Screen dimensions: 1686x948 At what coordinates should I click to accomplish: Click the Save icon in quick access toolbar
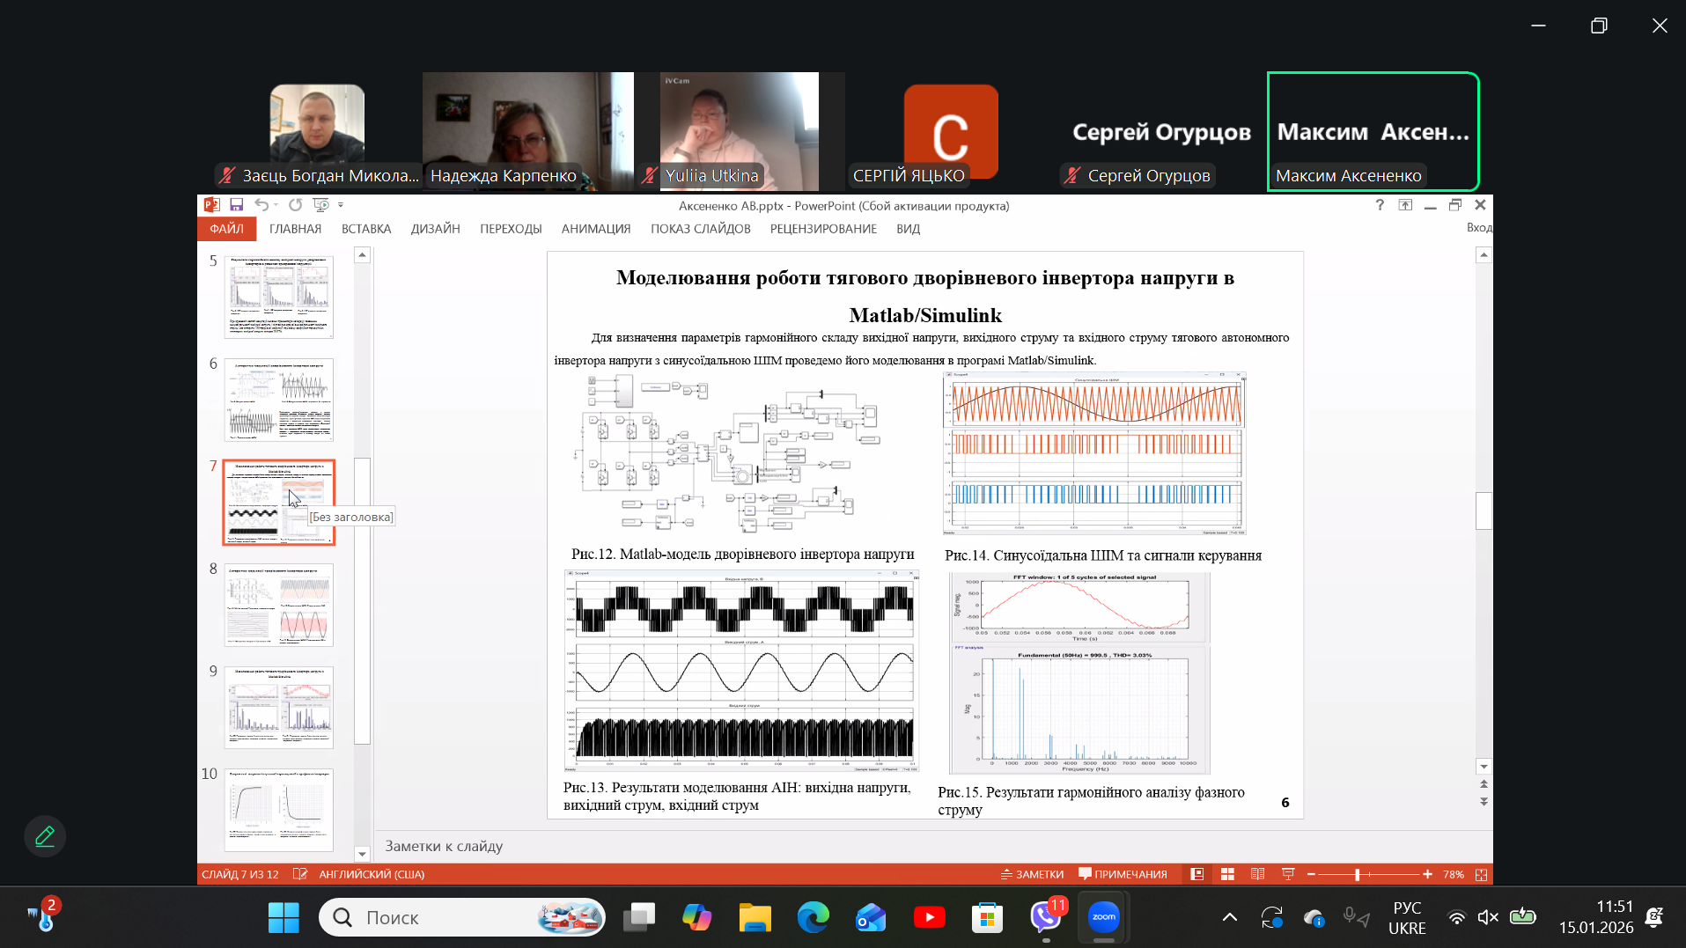tap(236, 205)
